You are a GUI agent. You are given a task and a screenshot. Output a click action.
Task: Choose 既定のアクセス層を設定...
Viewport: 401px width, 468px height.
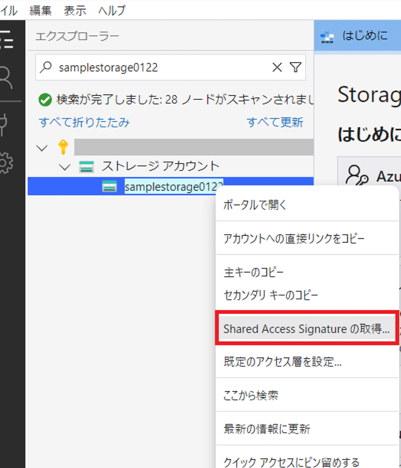point(307,362)
